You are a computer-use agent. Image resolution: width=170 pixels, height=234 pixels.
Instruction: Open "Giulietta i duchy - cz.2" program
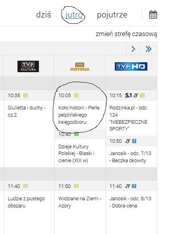coord(27,111)
